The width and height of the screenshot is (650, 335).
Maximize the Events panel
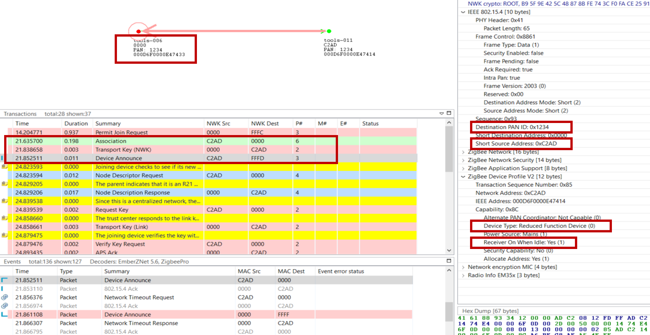[x=449, y=261]
